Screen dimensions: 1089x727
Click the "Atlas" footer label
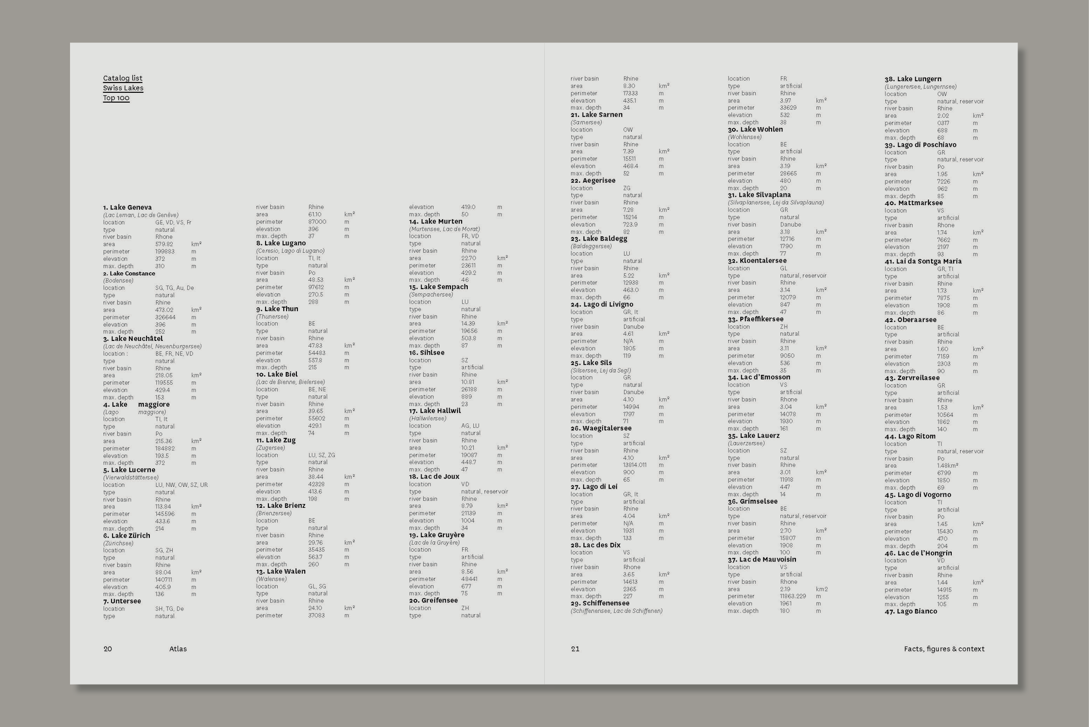[178, 649]
